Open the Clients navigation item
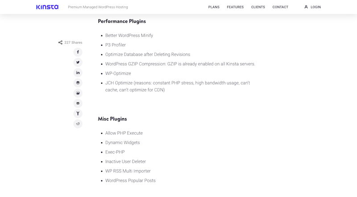This screenshot has width=357, height=197. [258, 7]
